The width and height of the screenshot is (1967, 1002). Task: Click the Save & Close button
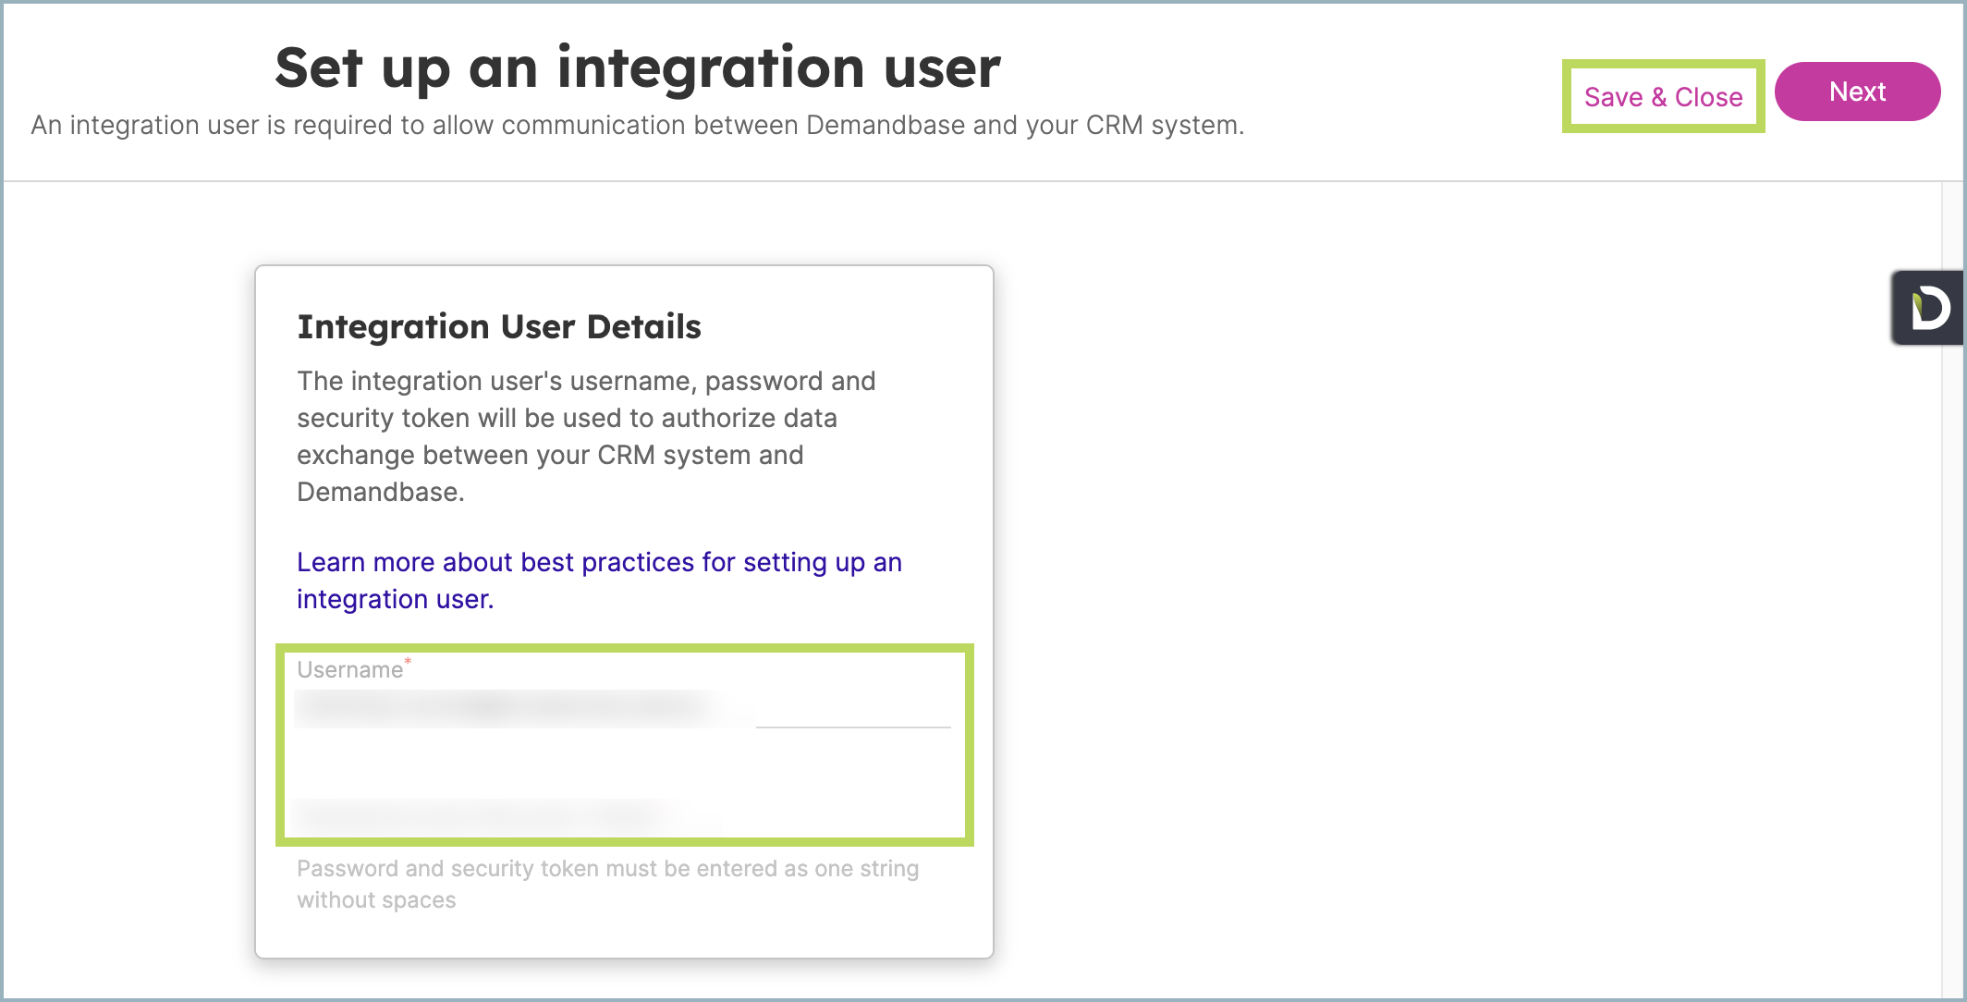click(x=1663, y=96)
